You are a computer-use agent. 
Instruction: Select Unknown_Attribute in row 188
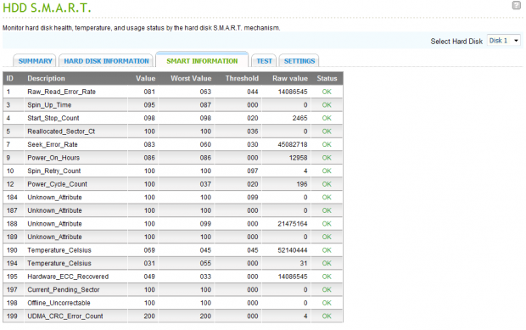coord(54,224)
